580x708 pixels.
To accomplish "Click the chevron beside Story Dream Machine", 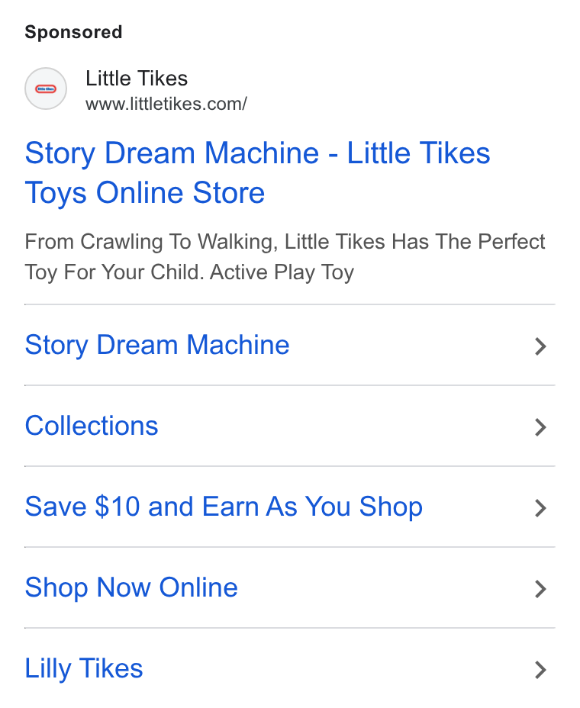I will click(x=540, y=346).
